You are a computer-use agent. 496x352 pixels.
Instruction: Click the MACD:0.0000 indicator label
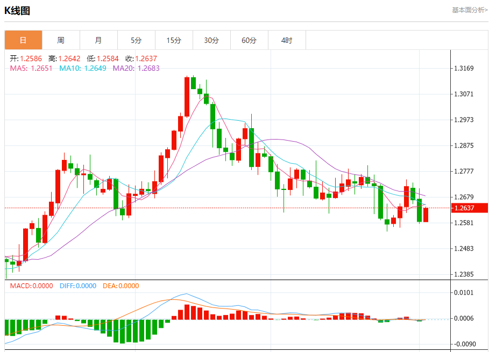coord(32,286)
